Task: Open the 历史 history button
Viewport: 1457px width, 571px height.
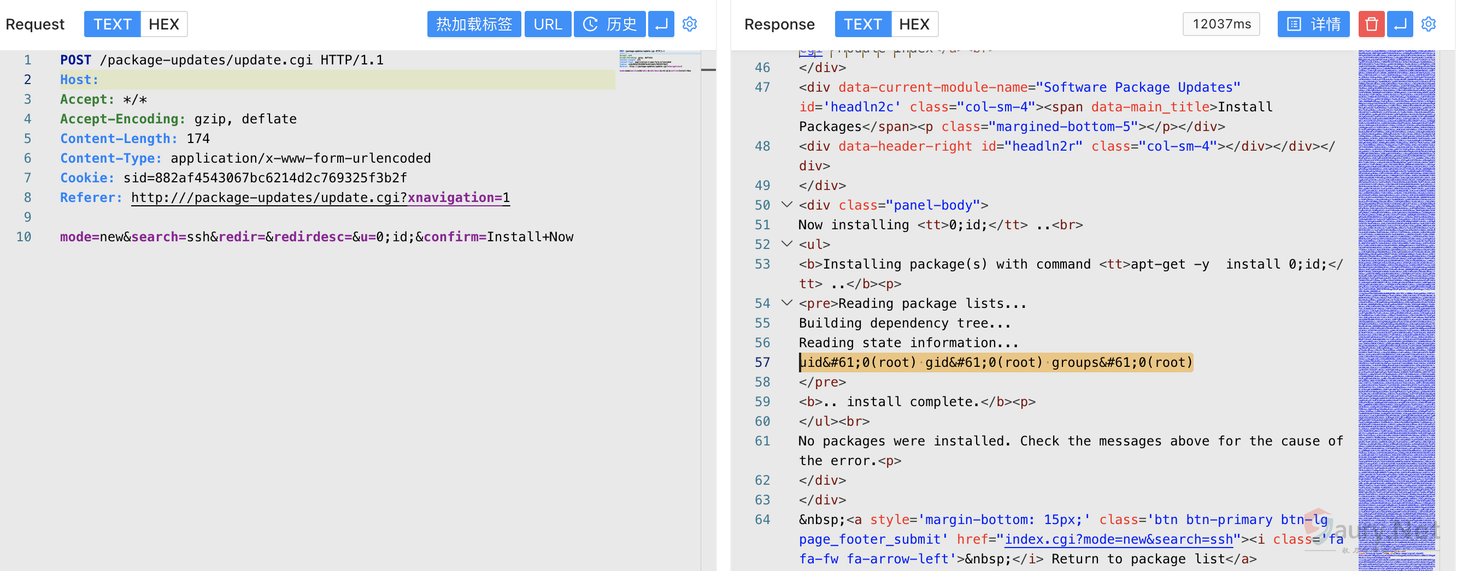Action: point(610,24)
